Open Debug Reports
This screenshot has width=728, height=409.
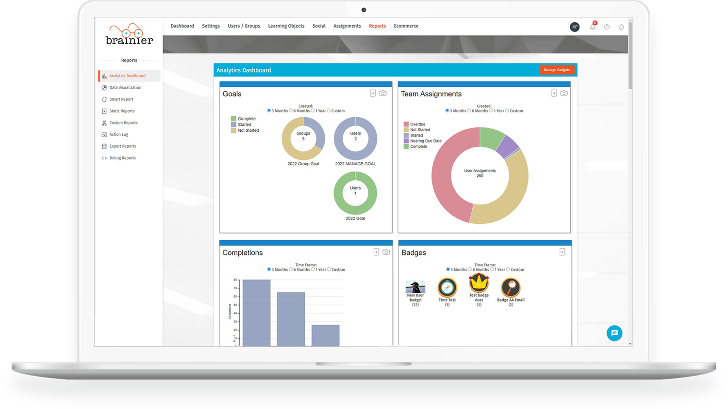pyautogui.click(x=122, y=157)
